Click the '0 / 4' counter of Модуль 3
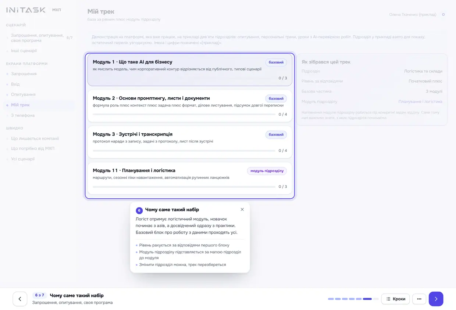This screenshot has width=456, height=310. point(283,151)
